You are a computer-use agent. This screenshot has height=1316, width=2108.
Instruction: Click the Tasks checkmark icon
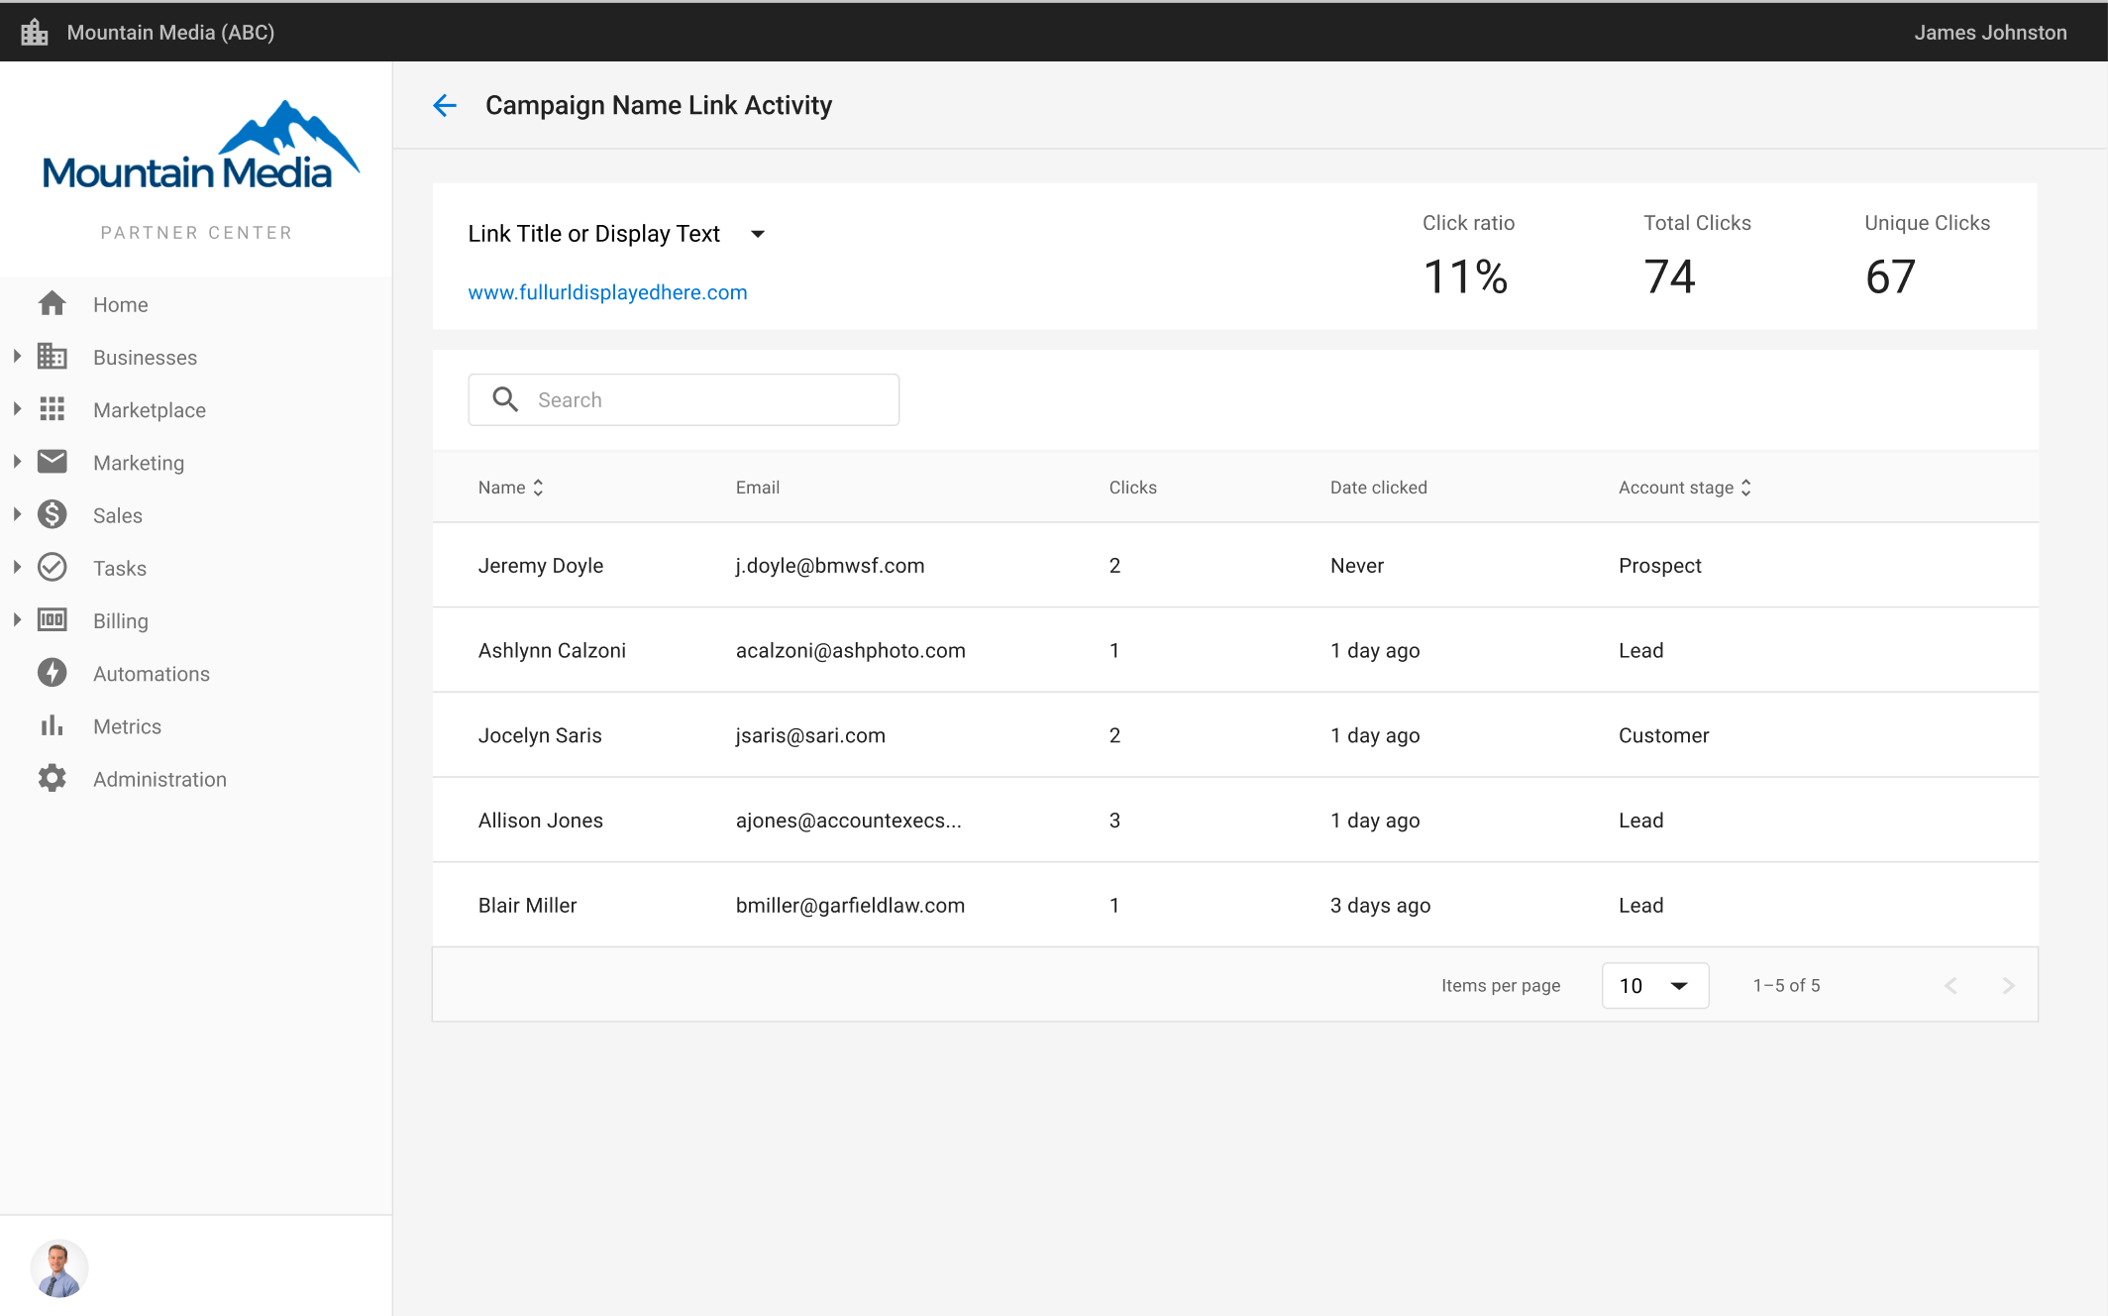pos(53,567)
